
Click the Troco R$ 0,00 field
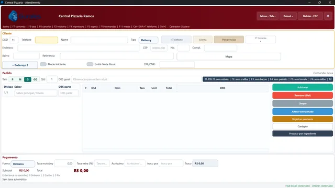pyautogui.click(x=205, y=163)
